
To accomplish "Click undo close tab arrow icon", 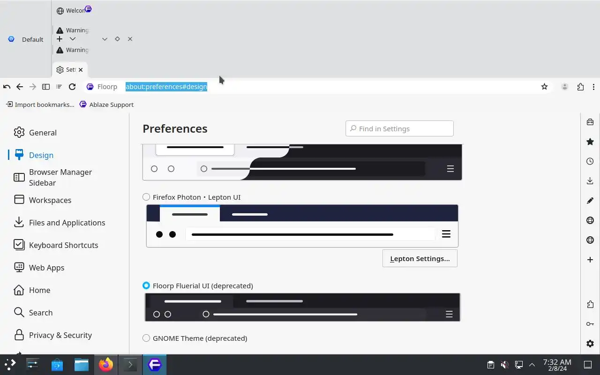I will click(x=7, y=87).
